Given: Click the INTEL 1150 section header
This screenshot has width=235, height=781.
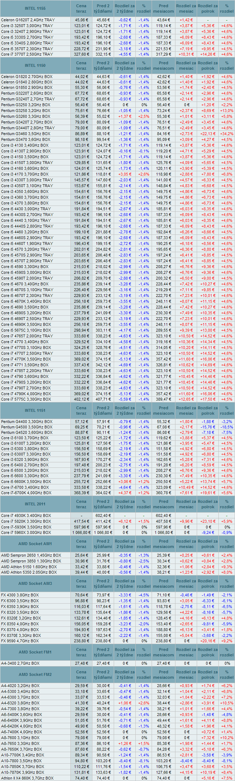Looking at the screenshot, I should [x=35, y=65].
